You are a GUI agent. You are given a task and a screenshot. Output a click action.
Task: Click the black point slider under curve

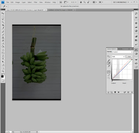[112, 81]
